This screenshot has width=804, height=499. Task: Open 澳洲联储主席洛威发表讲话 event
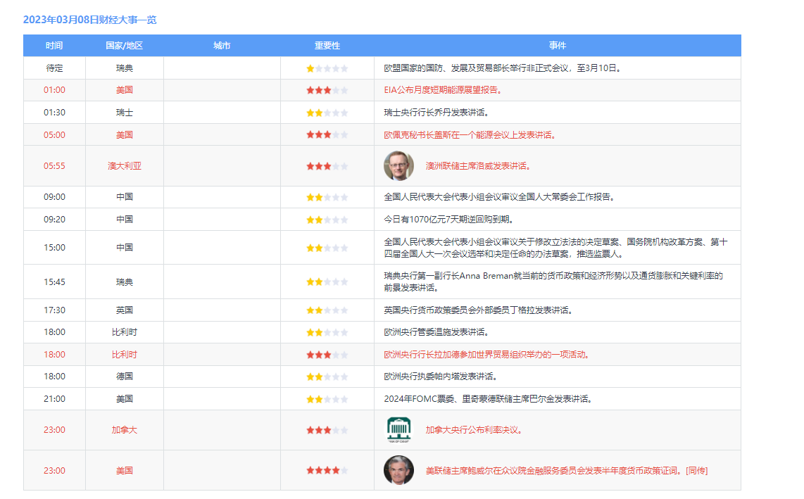[479, 165]
